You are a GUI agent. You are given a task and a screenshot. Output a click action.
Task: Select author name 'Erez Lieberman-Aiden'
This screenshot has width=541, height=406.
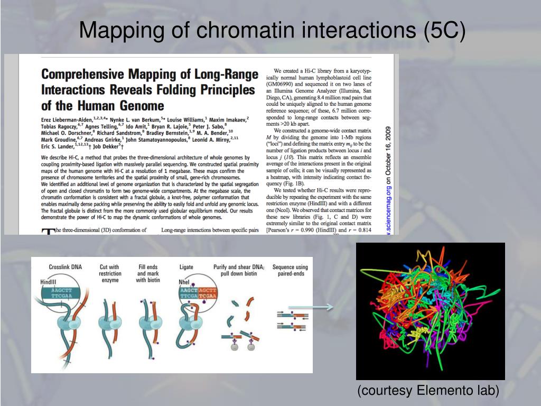coord(67,120)
